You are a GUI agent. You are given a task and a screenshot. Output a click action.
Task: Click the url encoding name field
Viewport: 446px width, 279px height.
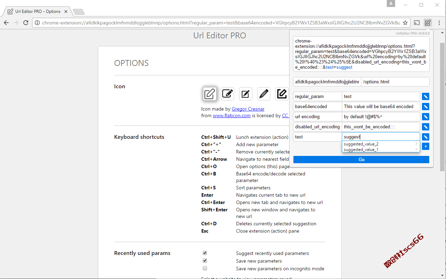point(317,117)
